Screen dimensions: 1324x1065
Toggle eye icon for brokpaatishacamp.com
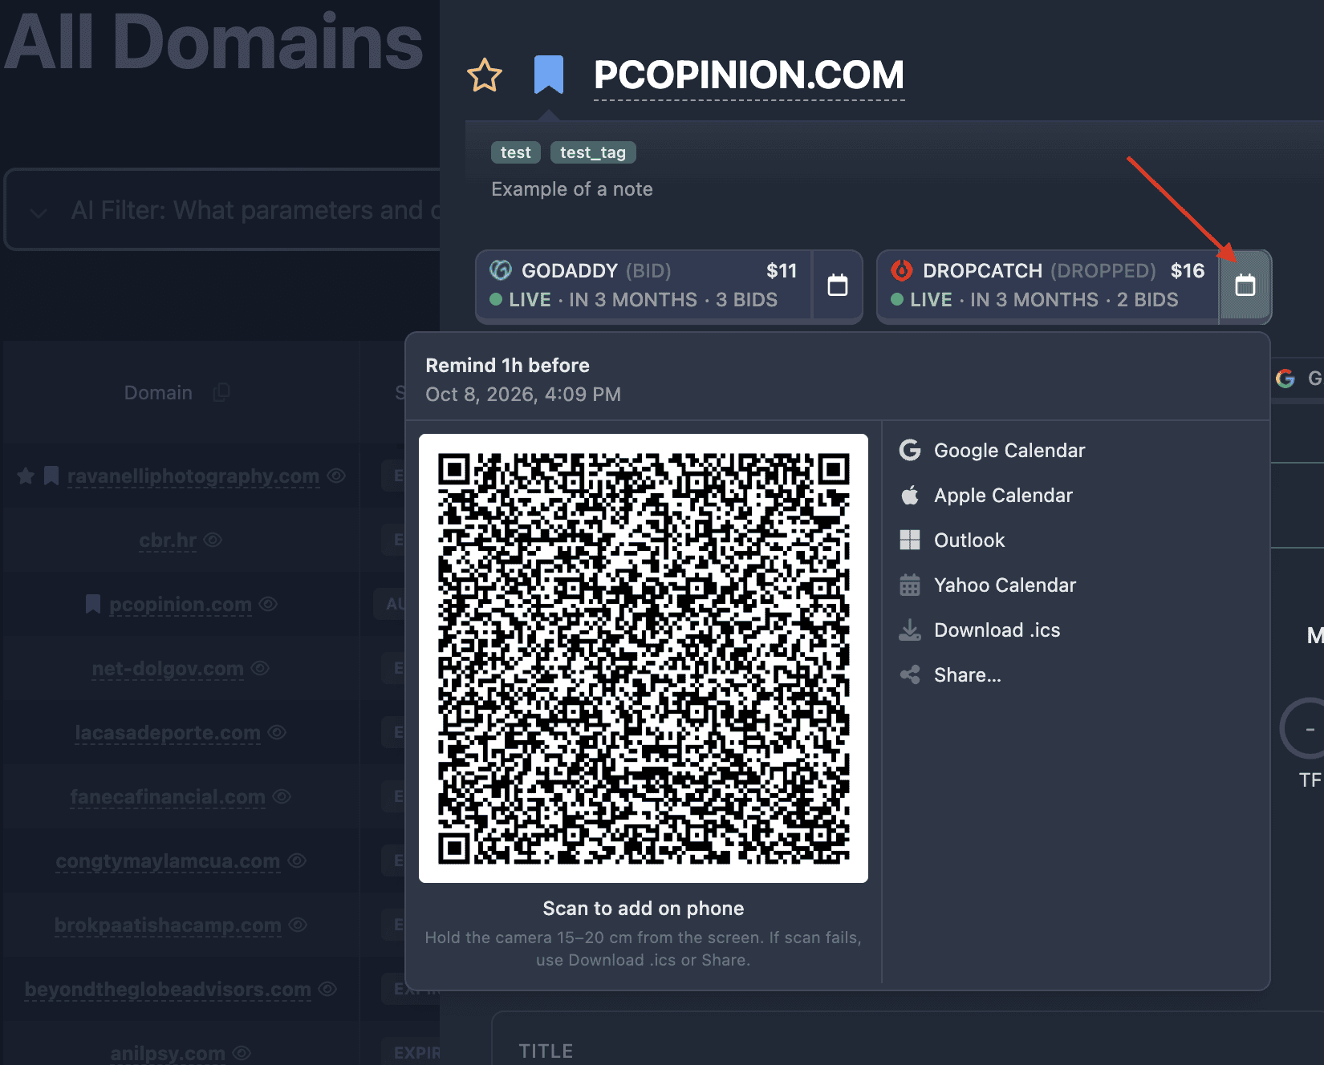tap(298, 925)
